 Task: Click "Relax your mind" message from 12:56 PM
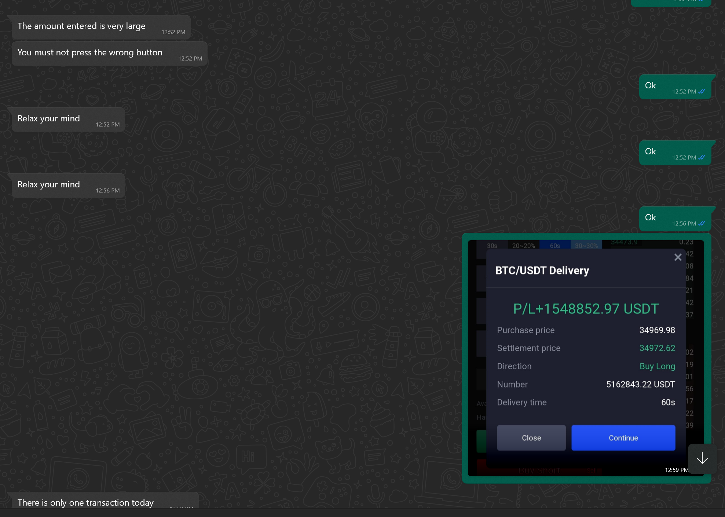pyautogui.click(x=49, y=185)
